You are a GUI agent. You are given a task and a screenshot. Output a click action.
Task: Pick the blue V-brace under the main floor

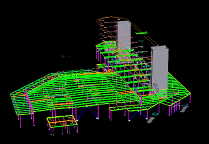point(87,113)
